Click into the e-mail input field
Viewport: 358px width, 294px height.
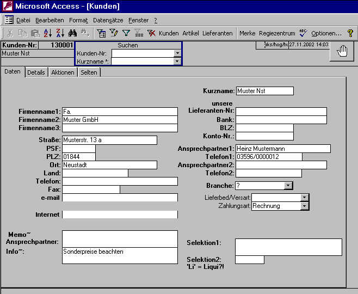[x=120, y=198]
